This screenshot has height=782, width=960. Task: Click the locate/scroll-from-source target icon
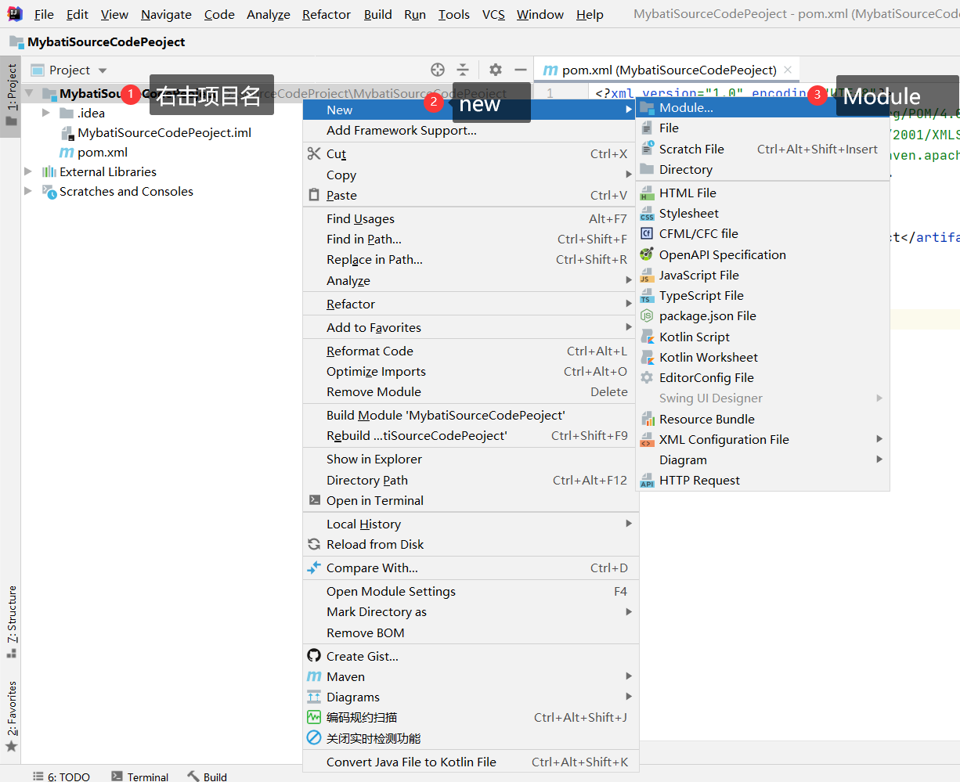tap(438, 70)
